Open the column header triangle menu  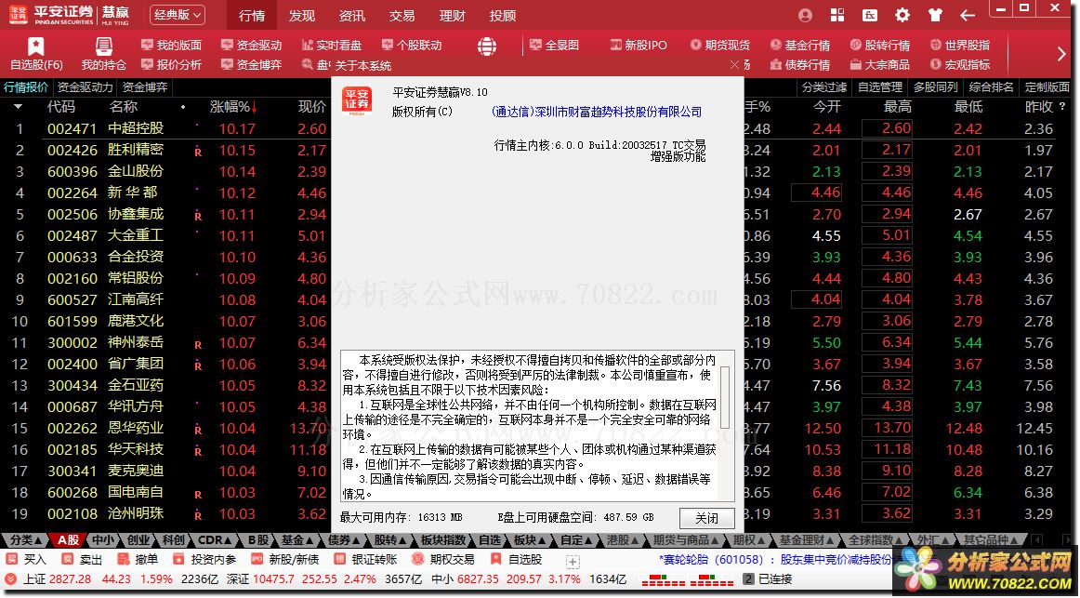pos(18,107)
